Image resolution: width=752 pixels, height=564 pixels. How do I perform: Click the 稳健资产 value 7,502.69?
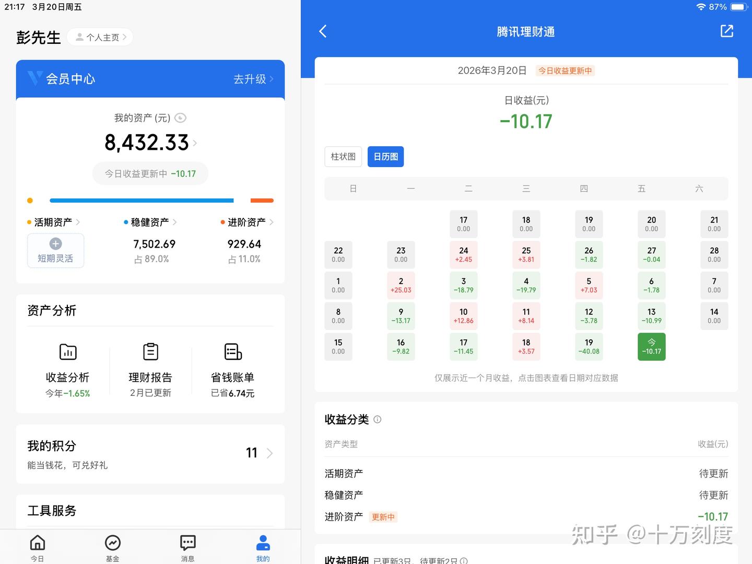(155, 244)
